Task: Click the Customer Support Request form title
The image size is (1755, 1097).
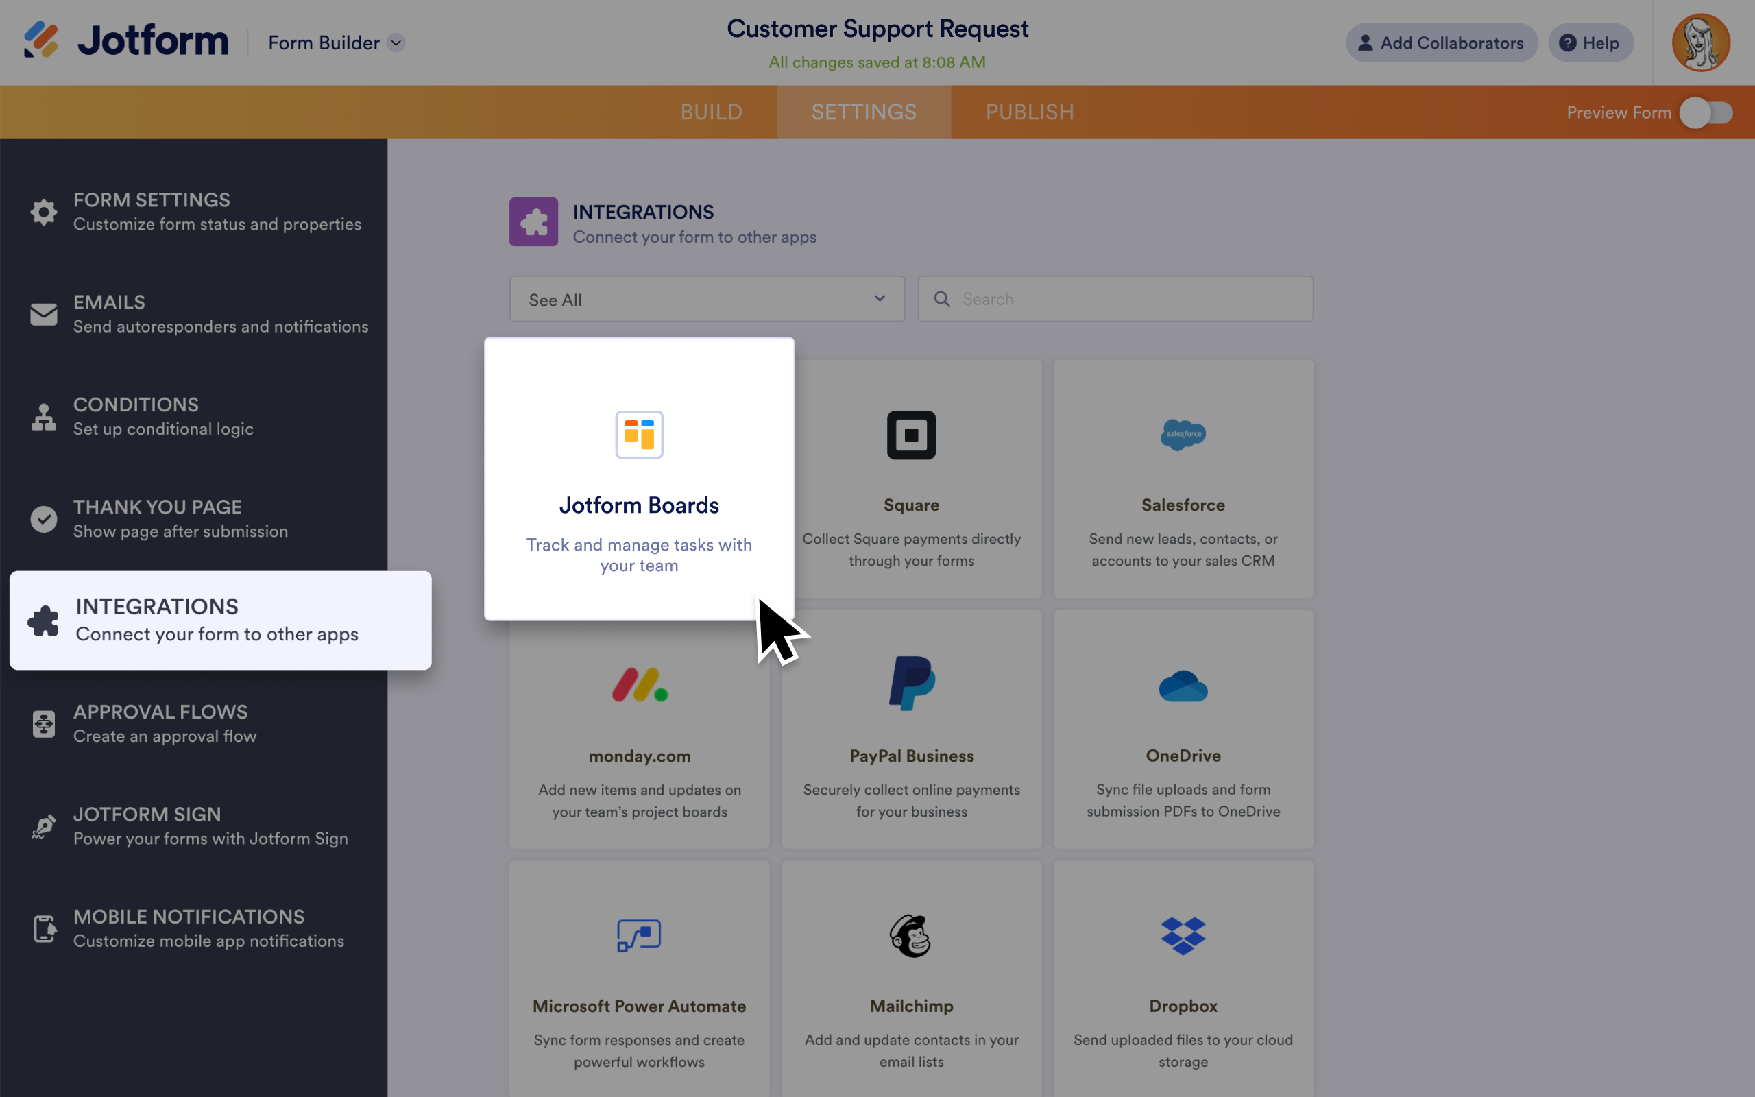Action: click(877, 29)
